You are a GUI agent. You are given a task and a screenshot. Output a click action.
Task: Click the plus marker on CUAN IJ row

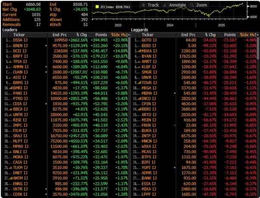coord(46,72)
